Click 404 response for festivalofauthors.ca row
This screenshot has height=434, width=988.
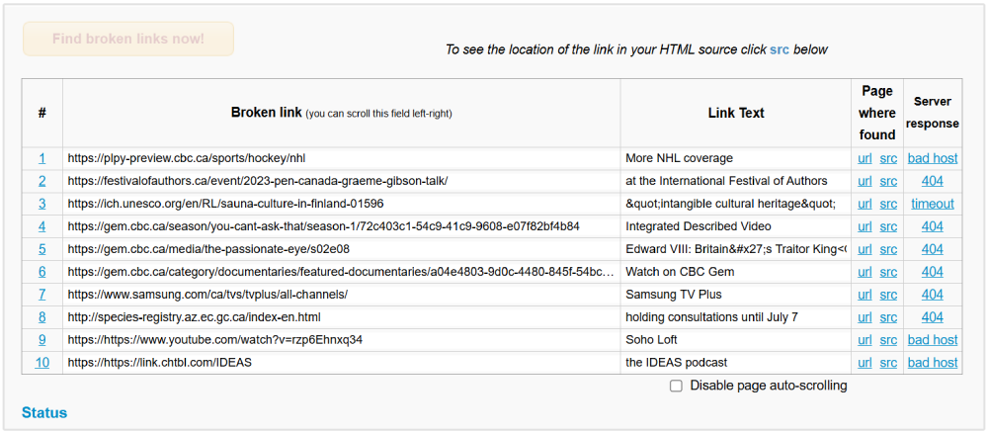[932, 181]
